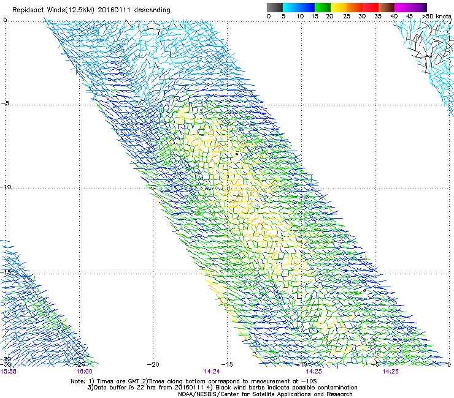Screen dimensions: 454x398
Task: Select the yellow 20-25 knots legend swatch
Action: 339,7
